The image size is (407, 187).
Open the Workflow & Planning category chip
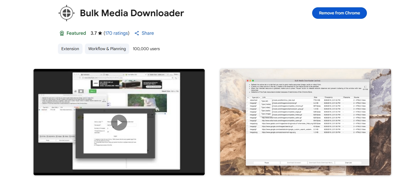point(107,49)
